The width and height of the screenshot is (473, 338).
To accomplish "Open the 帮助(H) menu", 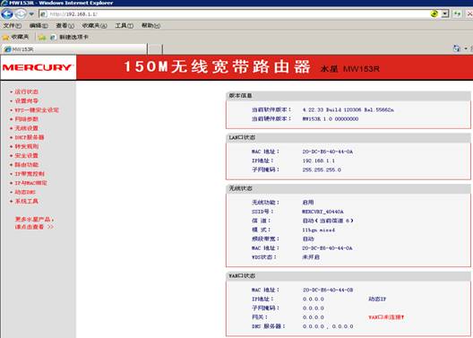I will point(150,26).
